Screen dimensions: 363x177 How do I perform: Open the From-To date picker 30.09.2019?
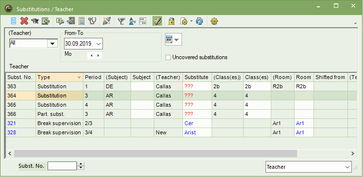pyautogui.click(x=99, y=44)
